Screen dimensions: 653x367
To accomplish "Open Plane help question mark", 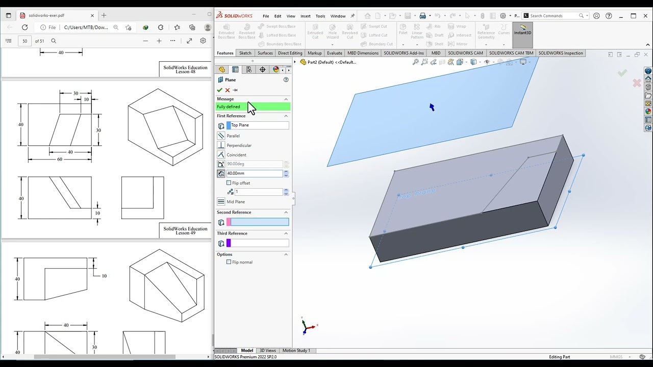I will click(x=286, y=80).
